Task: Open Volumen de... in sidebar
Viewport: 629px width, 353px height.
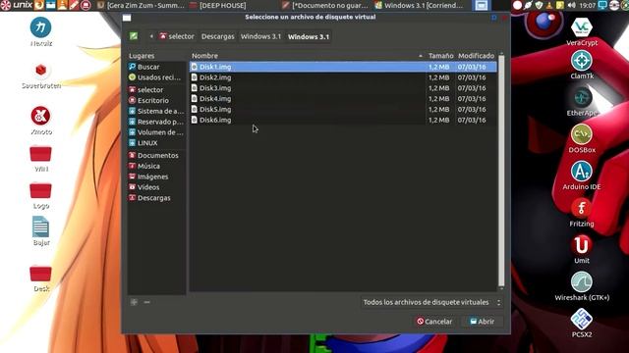Action: coord(156,132)
